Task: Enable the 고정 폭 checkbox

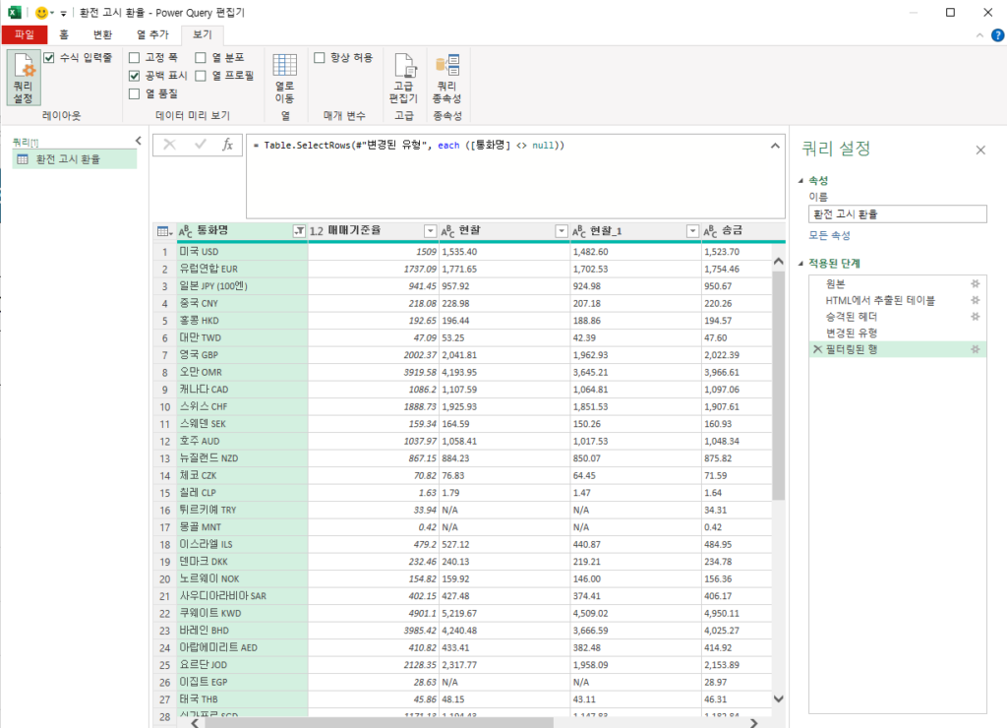Action: coord(133,56)
